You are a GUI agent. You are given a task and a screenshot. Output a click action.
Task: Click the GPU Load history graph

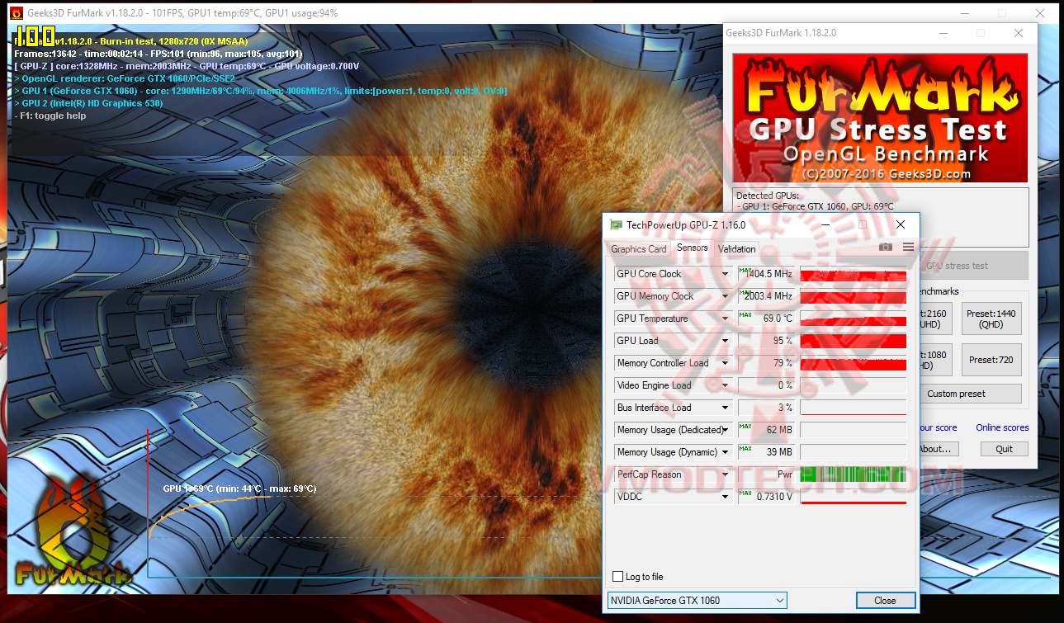point(854,341)
